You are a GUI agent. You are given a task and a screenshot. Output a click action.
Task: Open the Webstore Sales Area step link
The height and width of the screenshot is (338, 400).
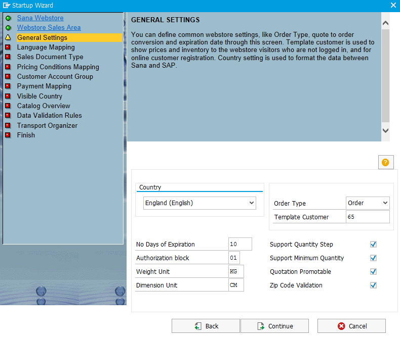click(49, 27)
